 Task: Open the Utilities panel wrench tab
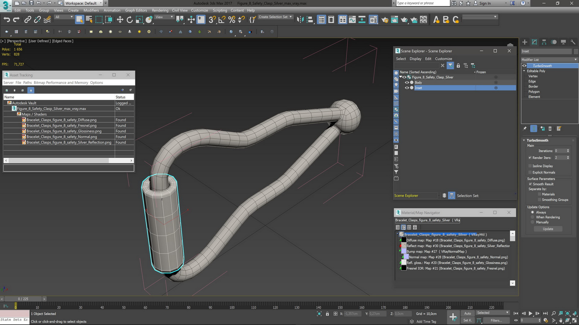pos(573,42)
